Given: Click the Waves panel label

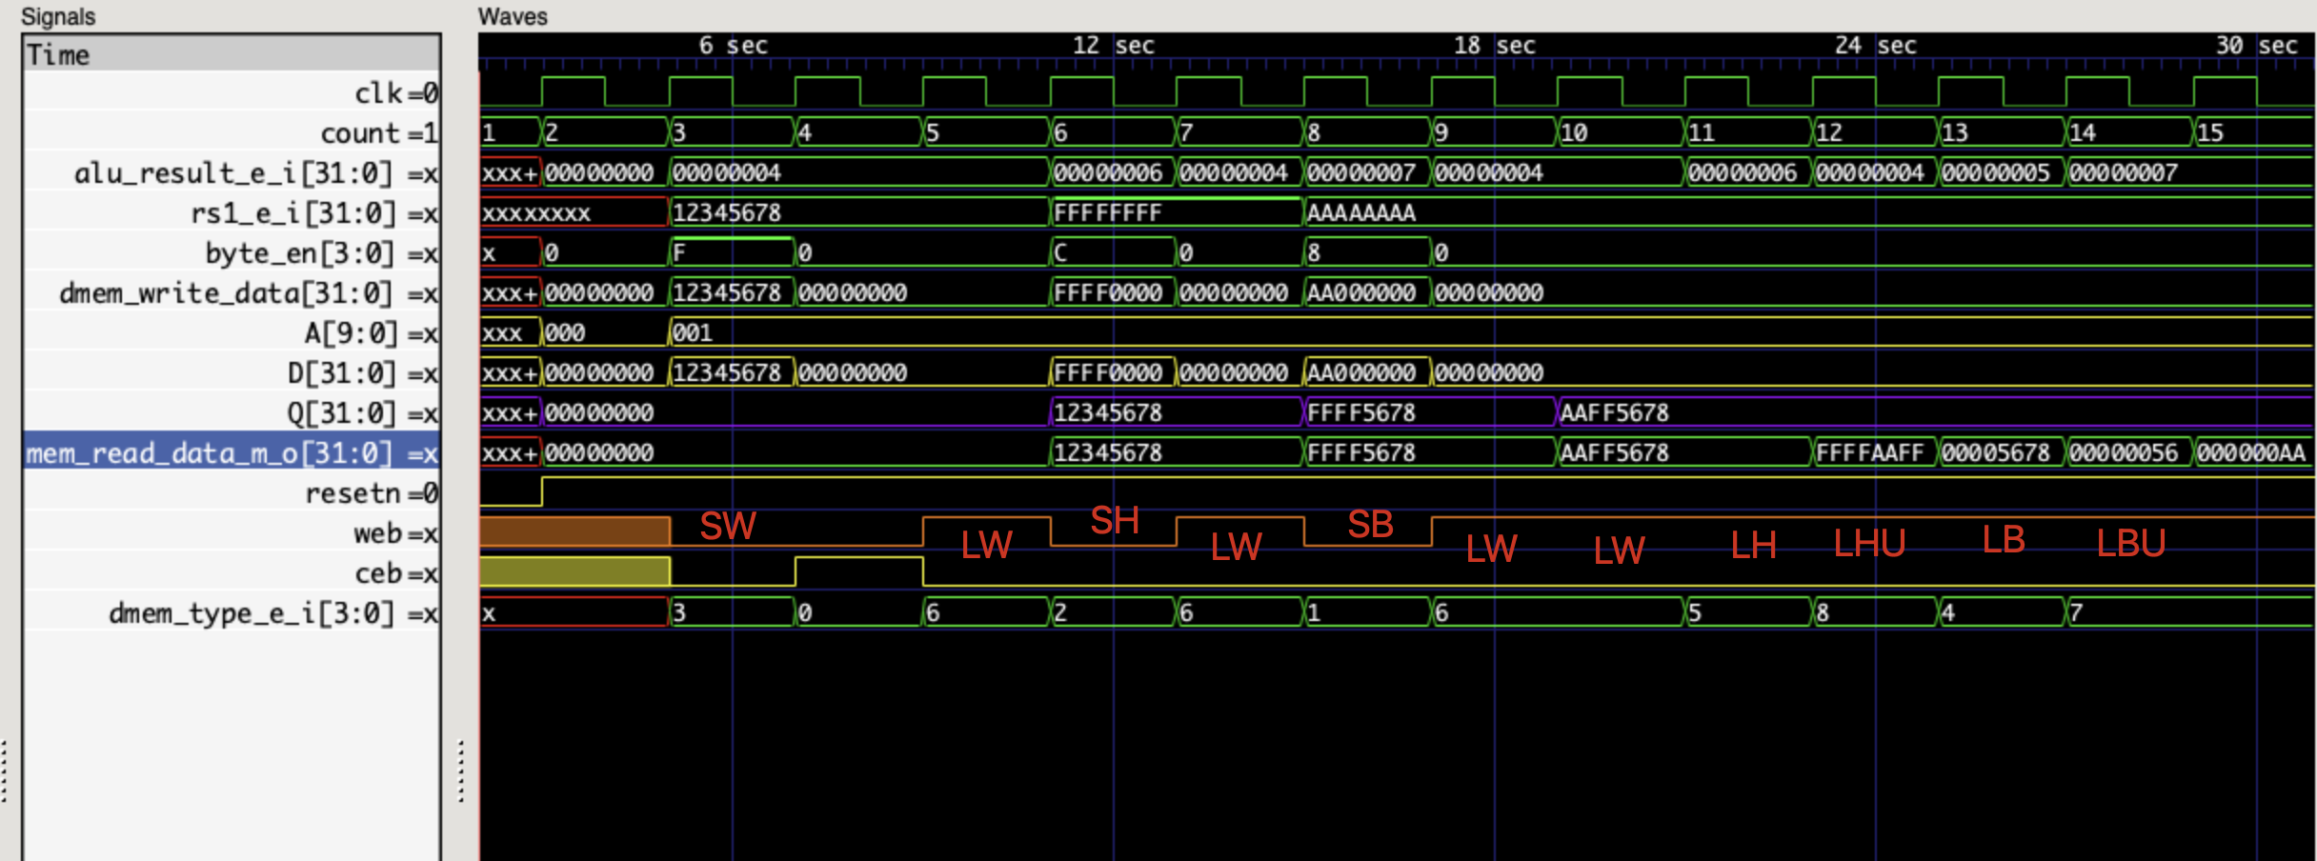Looking at the screenshot, I should pos(513,16).
